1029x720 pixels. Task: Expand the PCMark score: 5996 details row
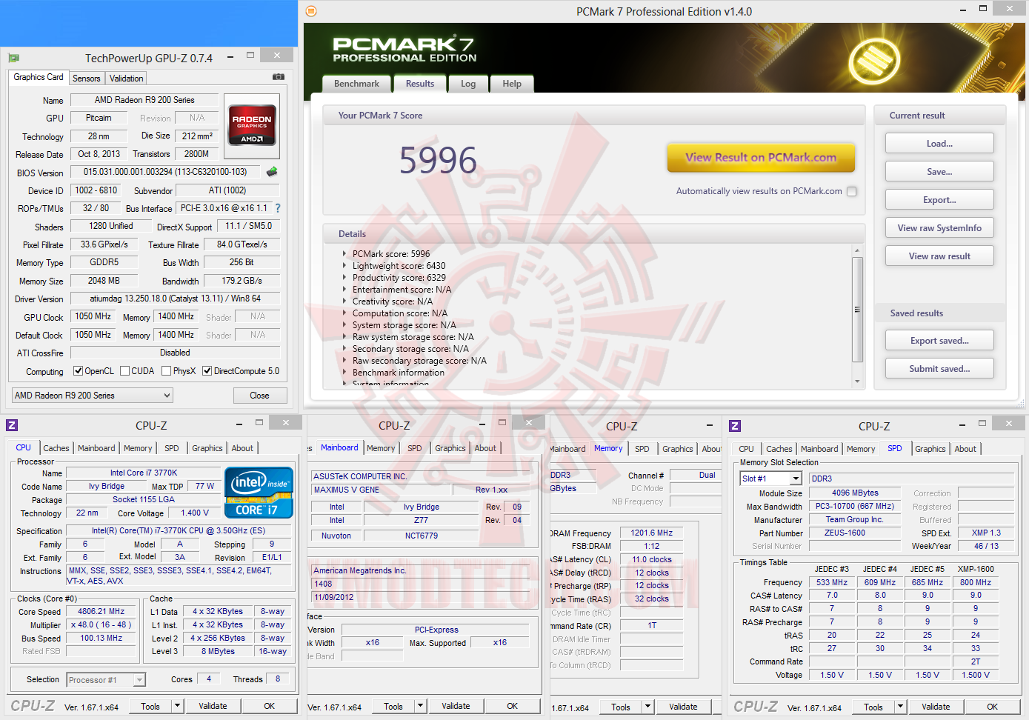pyautogui.click(x=344, y=254)
